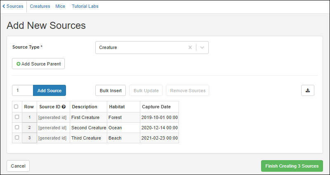Click the back chevron next to Sources
The image size is (330, 175).
point(4,7)
